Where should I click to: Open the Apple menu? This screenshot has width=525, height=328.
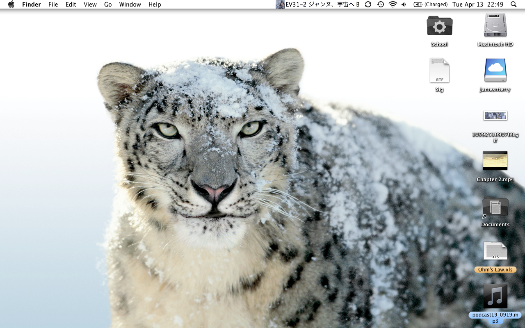pyautogui.click(x=11, y=5)
